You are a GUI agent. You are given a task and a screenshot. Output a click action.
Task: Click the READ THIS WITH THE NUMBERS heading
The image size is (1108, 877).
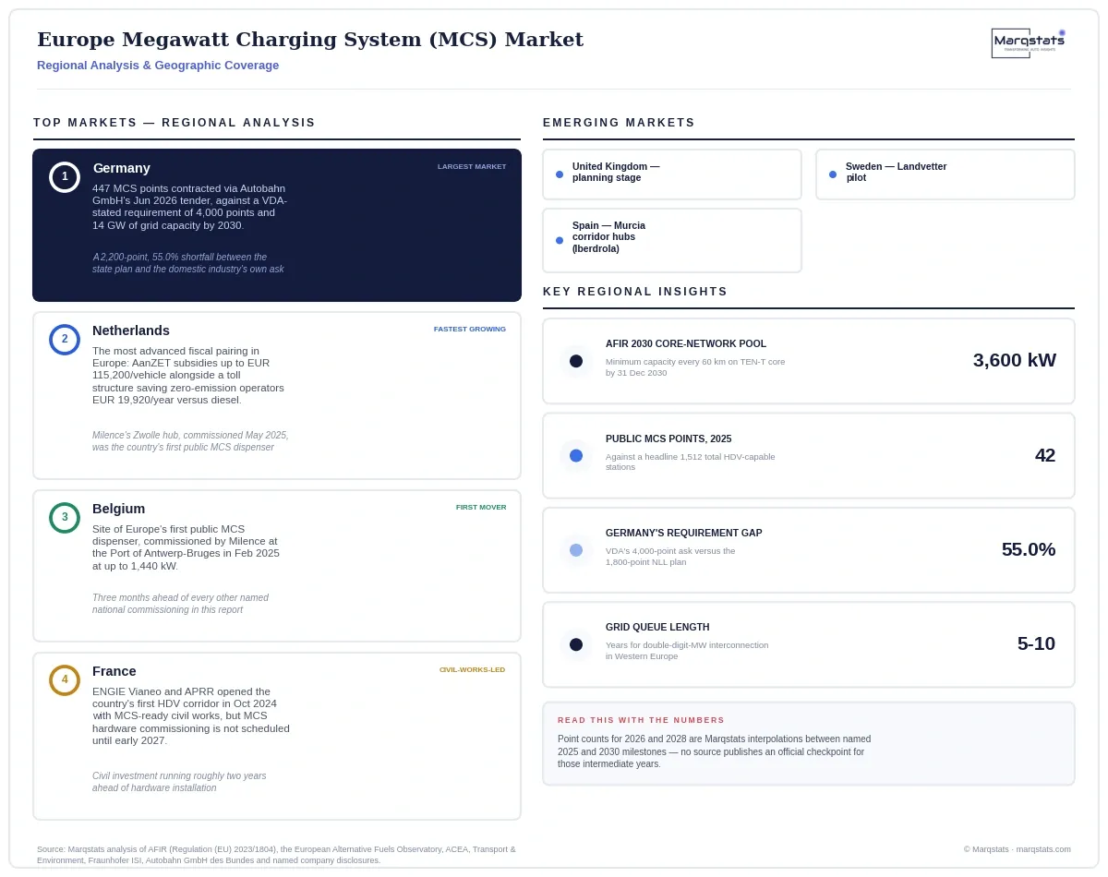(642, 720)
